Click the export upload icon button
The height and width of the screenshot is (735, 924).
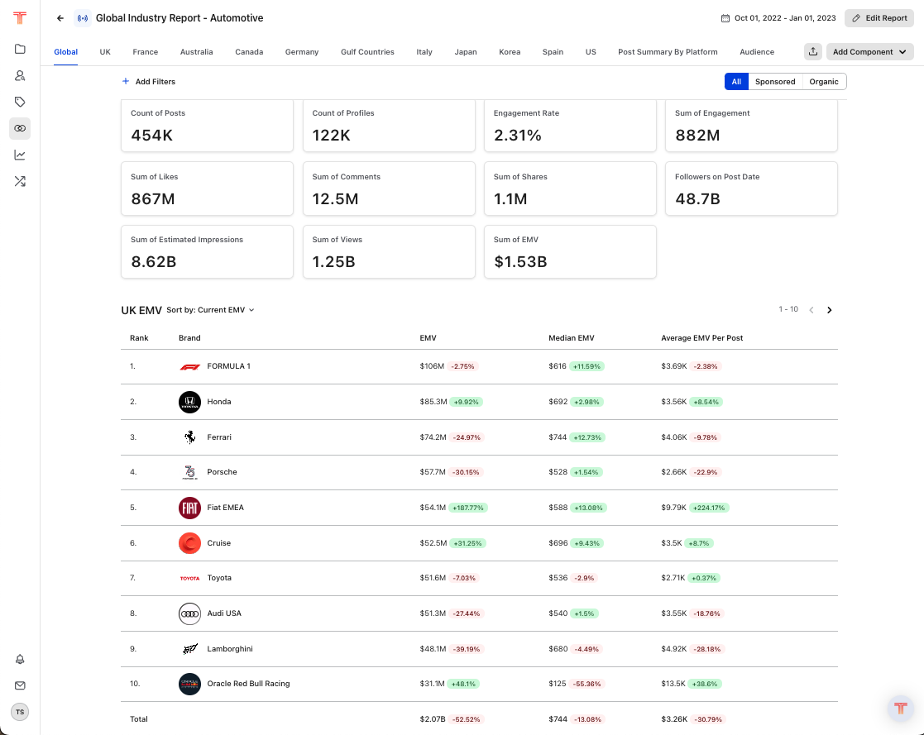point(813,52)
